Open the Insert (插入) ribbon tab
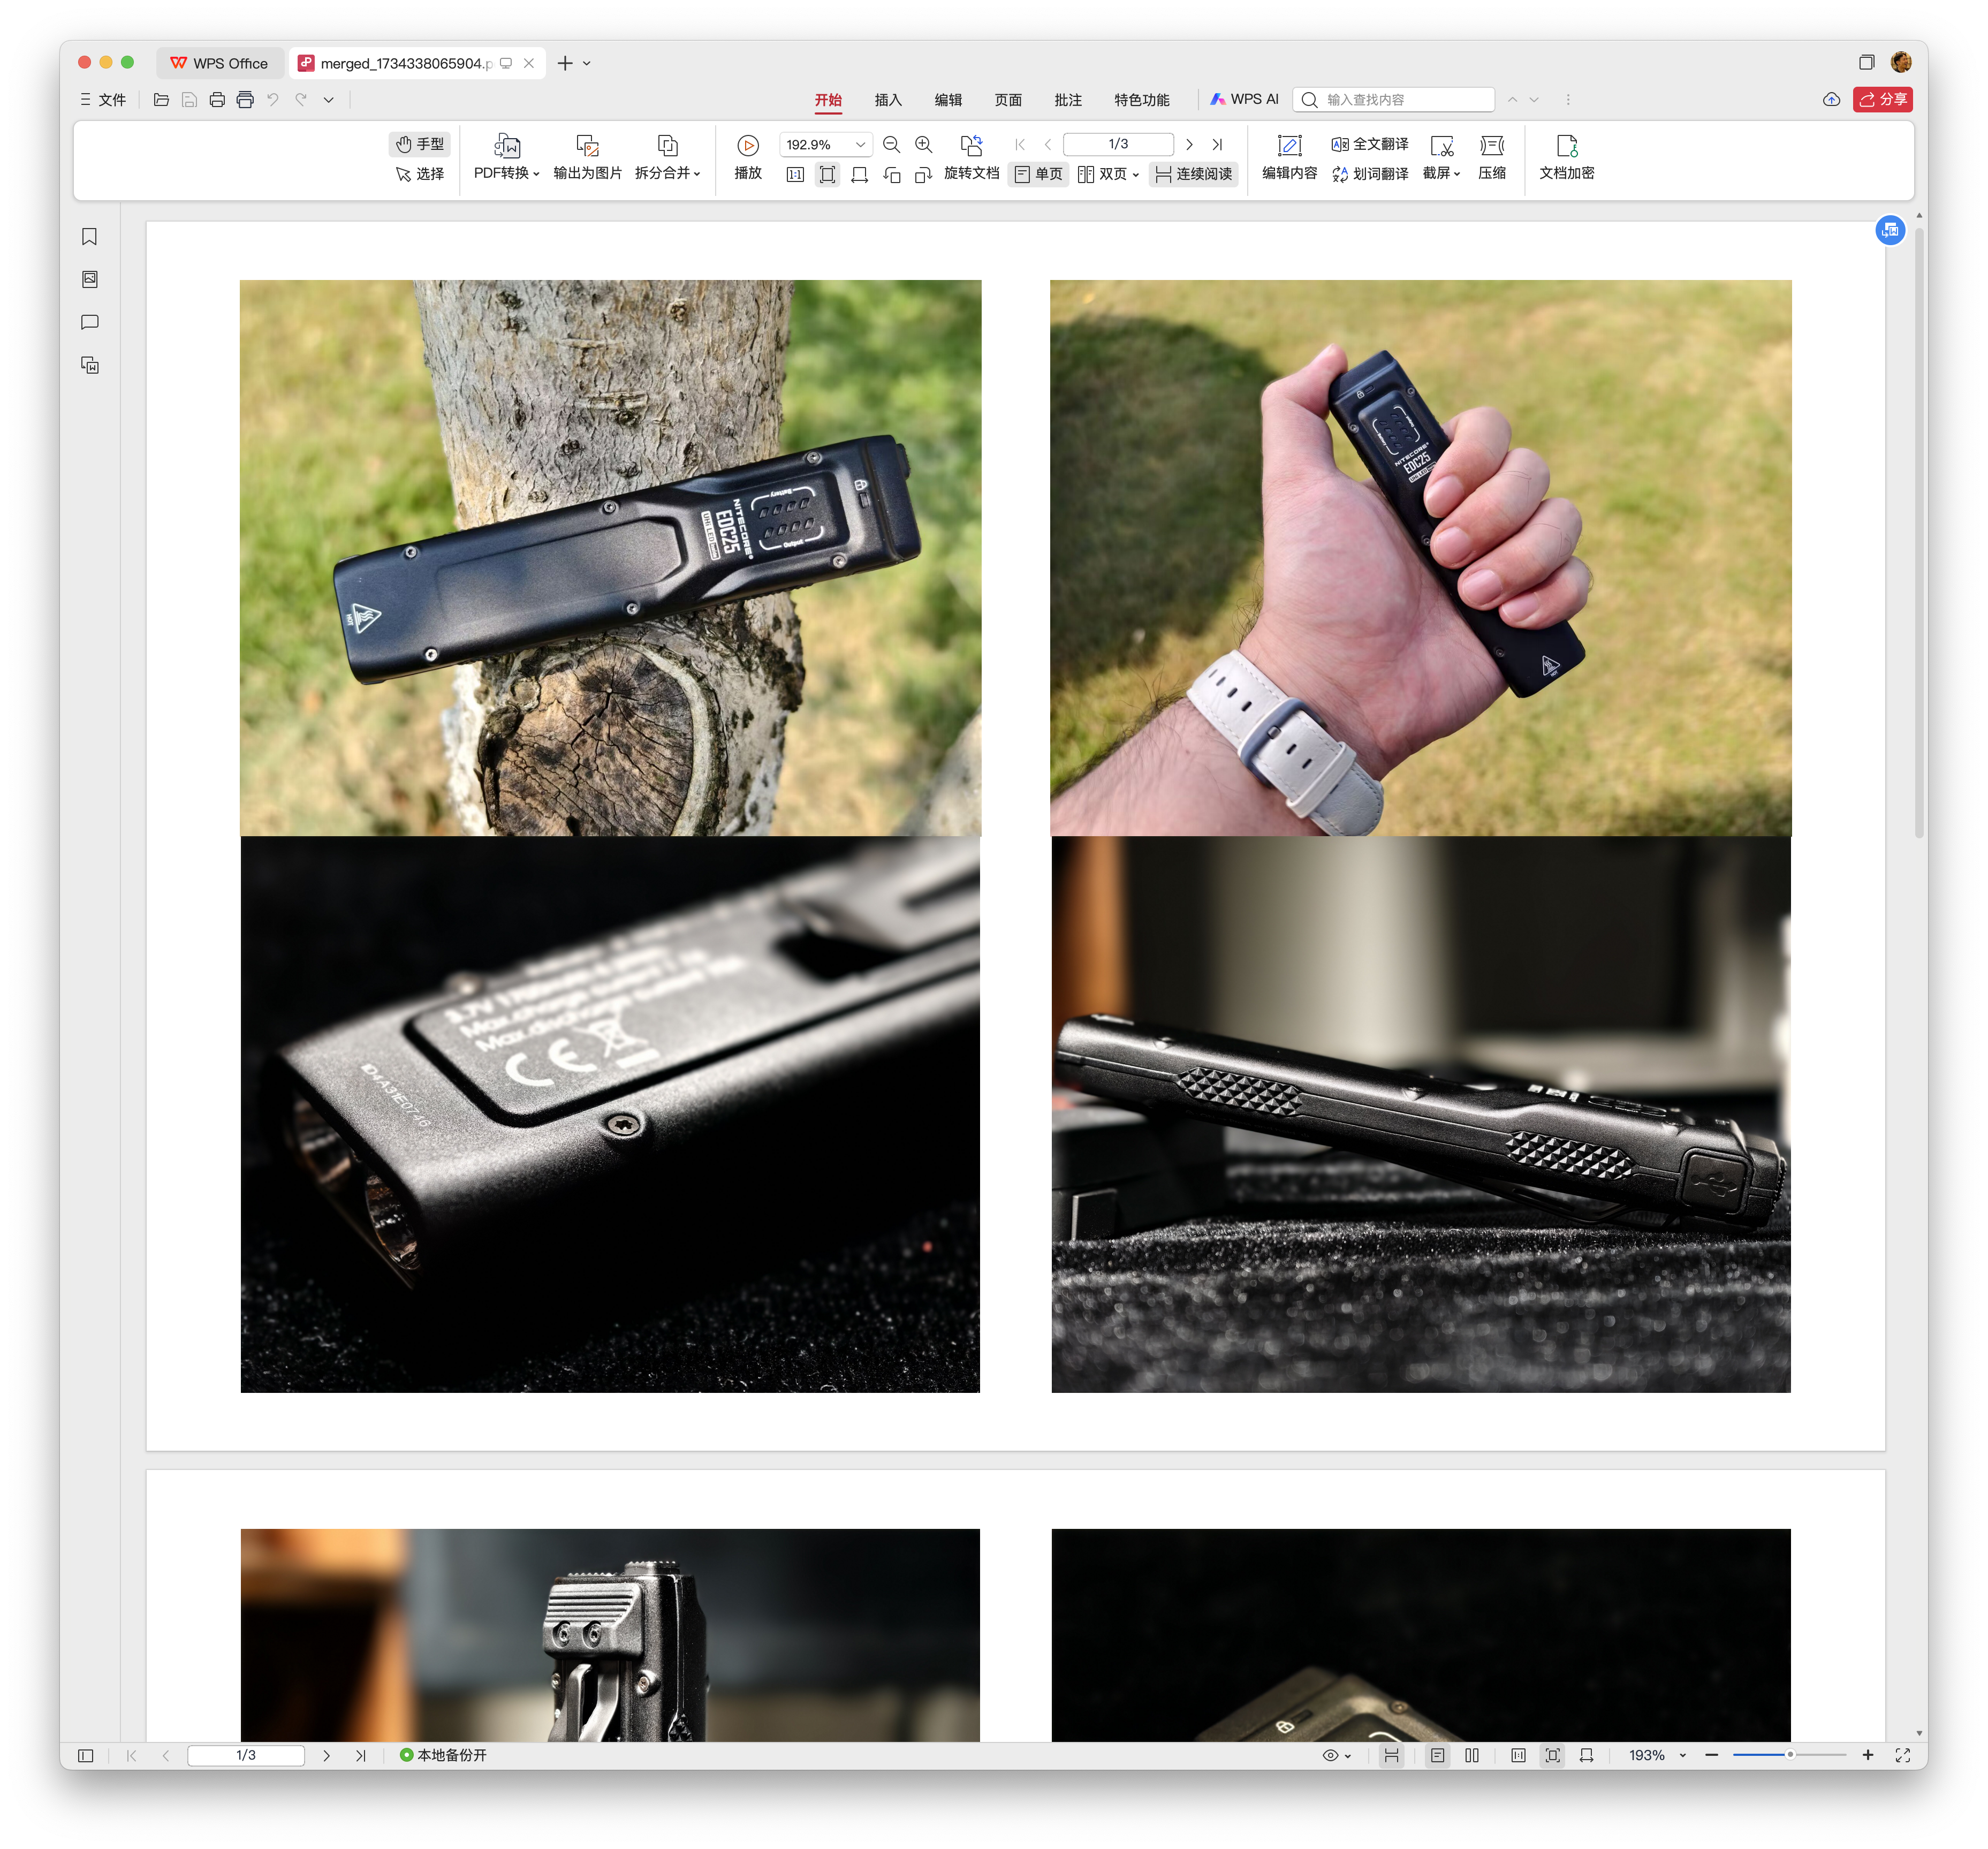This screenshot has width=1988, height=1849. (x=888, y=100)
